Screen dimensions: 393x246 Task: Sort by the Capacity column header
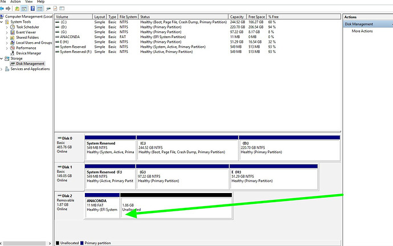point(237,17)
